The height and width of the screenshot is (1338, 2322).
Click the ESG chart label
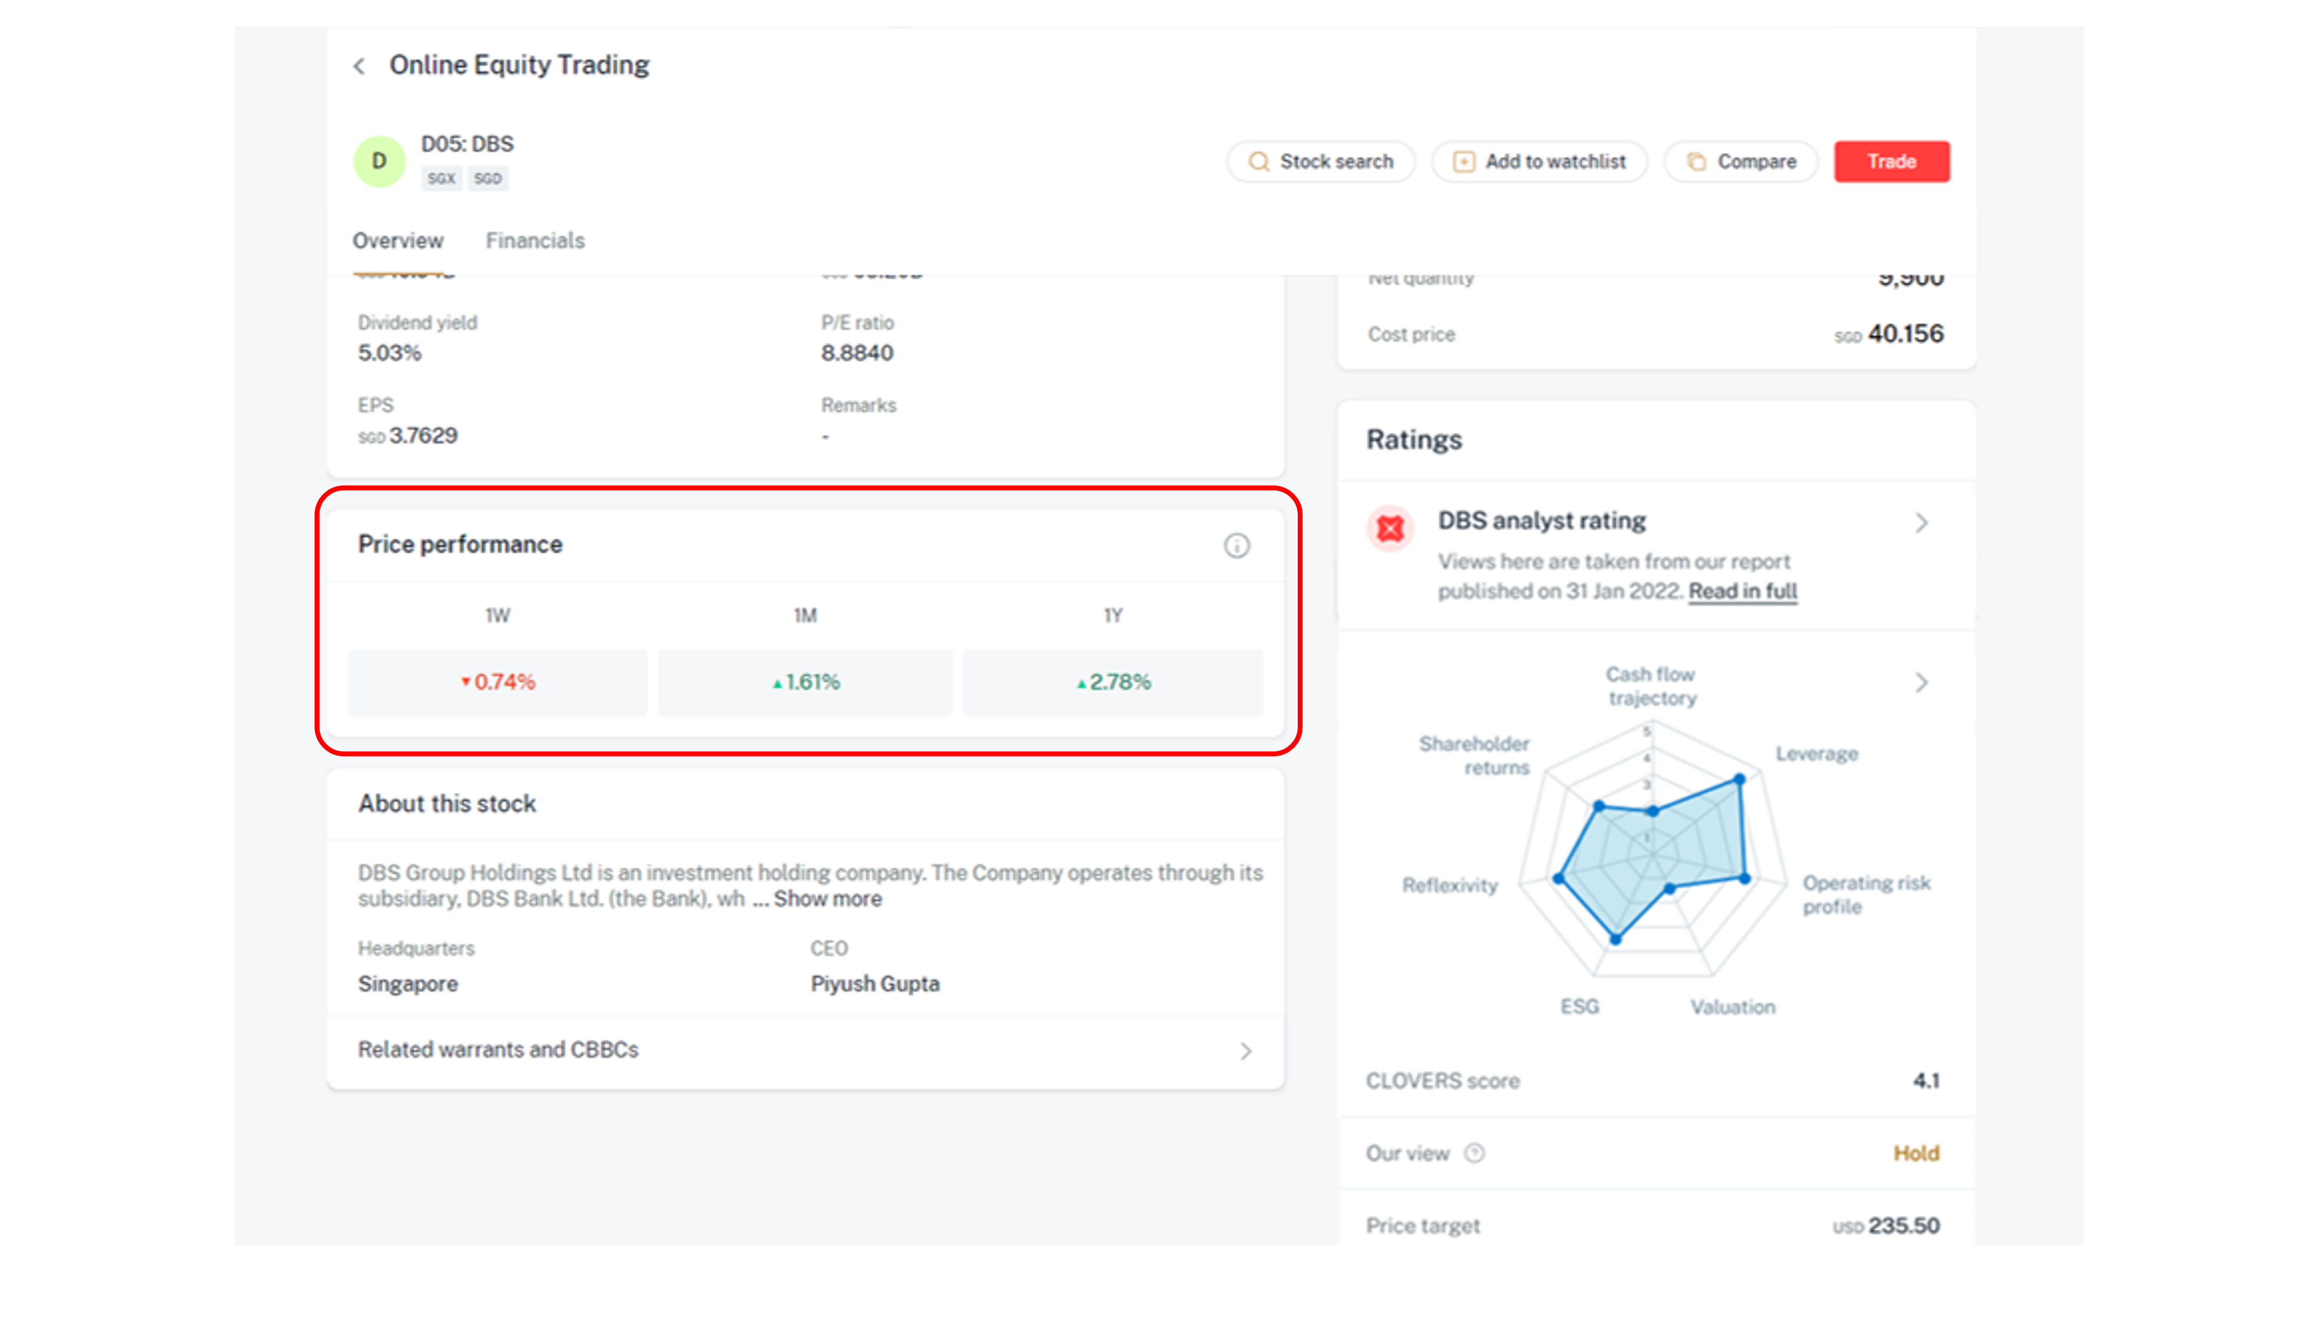[1580, 1007]
